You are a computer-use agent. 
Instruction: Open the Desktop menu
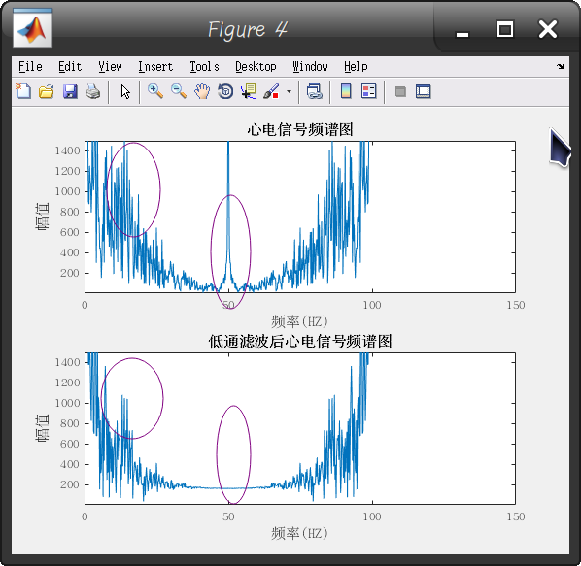[x=256, y=67]
